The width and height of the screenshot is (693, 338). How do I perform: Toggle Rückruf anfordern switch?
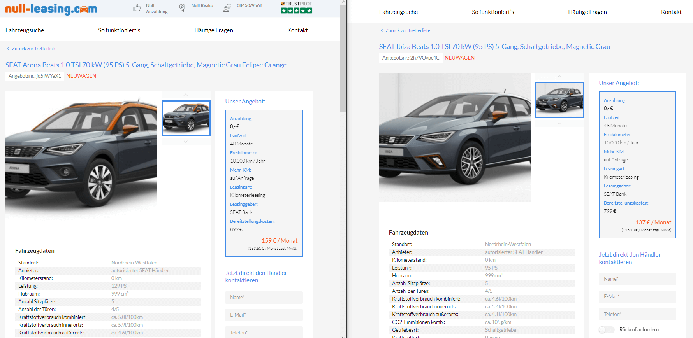coord(607,329)
